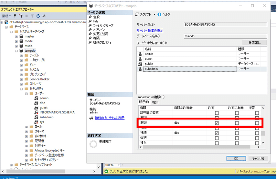The image size is (277, 179).
Task: Open the スクリプト dropdown arrow
Action: pyautogui.click(x=154, y=15)
